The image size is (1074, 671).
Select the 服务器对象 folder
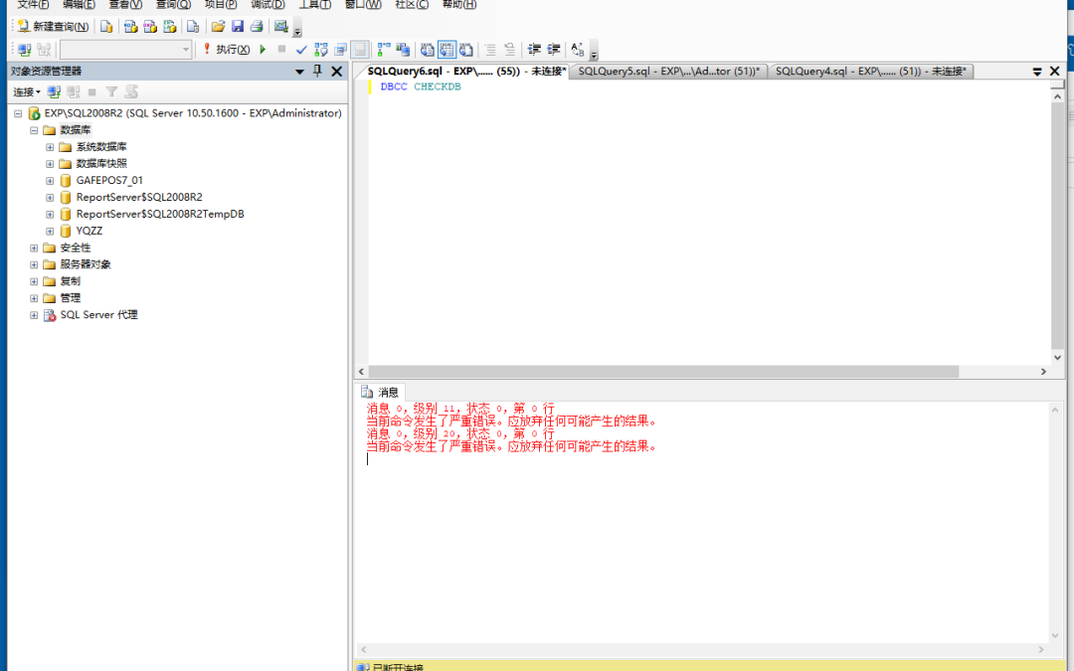(86, 264)
